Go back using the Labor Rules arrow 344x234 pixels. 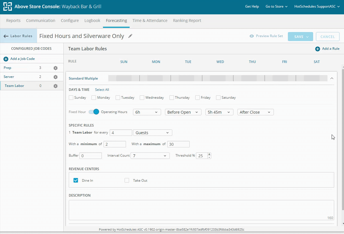pos(6,36)
